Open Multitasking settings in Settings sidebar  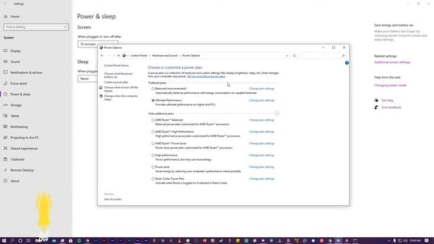coord(19,127)
